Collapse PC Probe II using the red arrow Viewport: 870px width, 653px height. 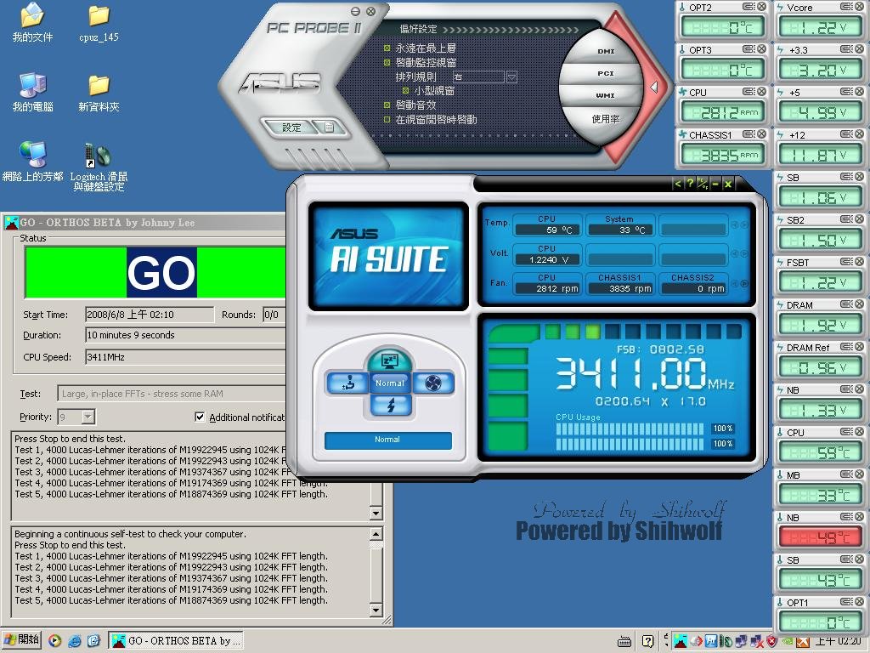tap(654, 88)
